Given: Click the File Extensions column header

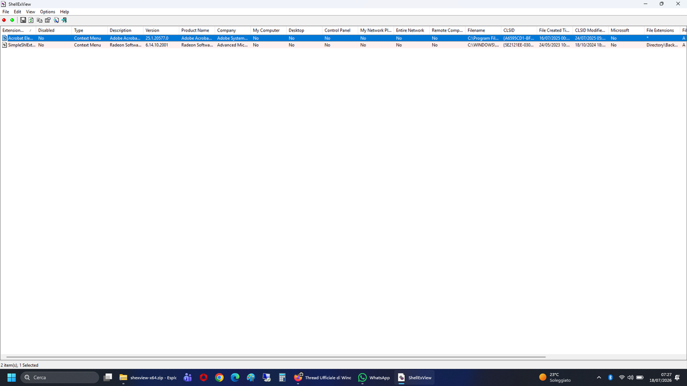Looking at the screenshot, I should [x=662, y=31].
